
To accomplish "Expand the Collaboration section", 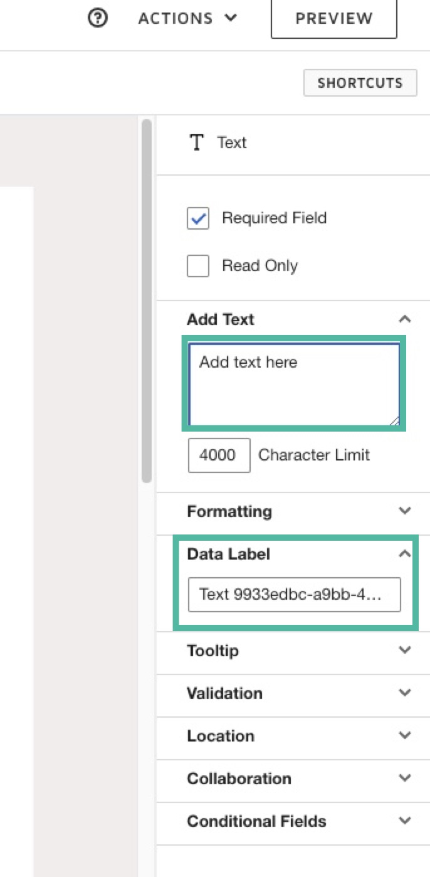I will [x=405, y=779].
